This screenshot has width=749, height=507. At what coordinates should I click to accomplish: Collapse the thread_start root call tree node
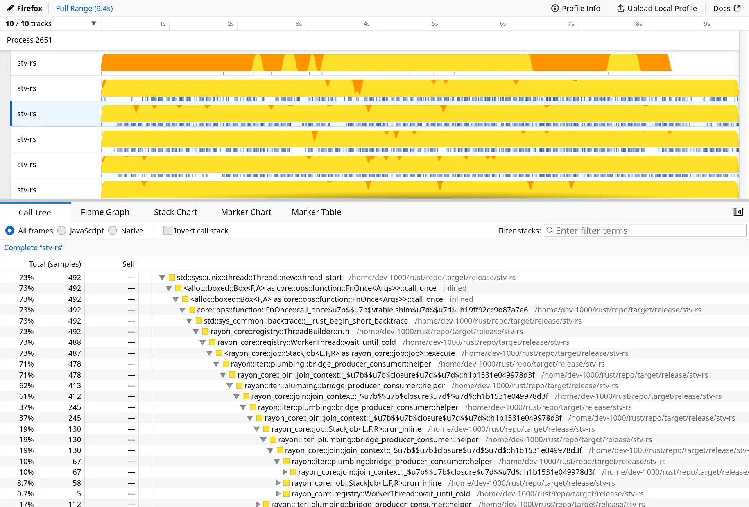(x=162, y=277)
